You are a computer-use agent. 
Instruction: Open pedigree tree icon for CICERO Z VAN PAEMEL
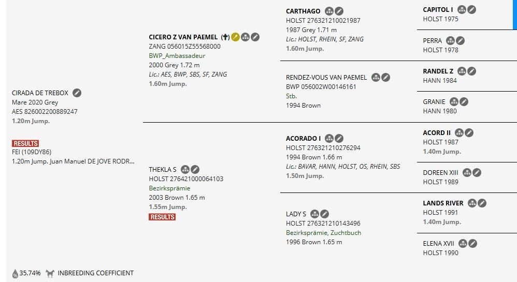[x=245, y=37]
